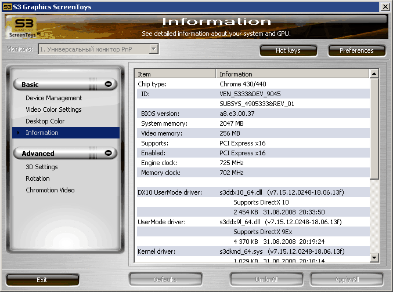Select the 'Enabled:' row label
Image resolution: width=393 pixels, height=292 pixels.
[x=153, y=153]
